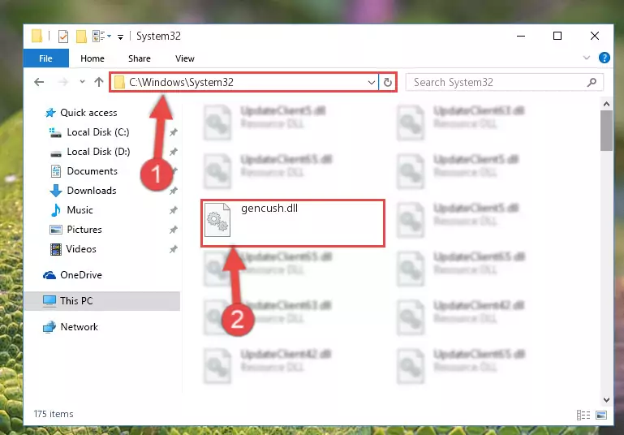Open the address bar history dropdown
This screenshot has width=624, height=435.
coord(372,83)
